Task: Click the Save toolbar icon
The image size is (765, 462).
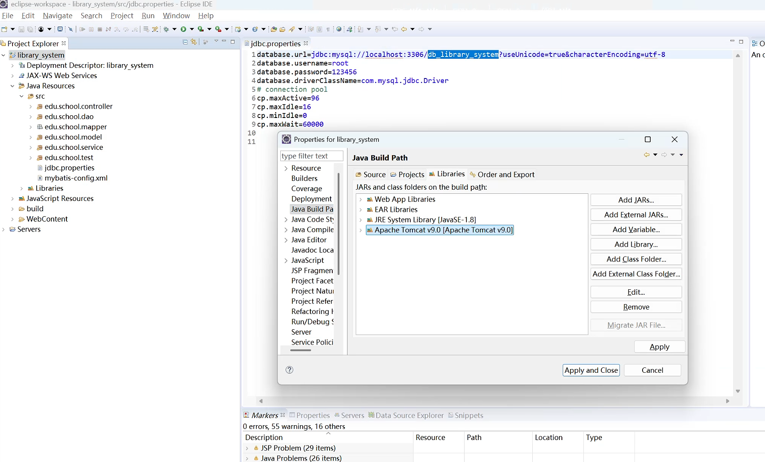Action: (x=21, y=29)
